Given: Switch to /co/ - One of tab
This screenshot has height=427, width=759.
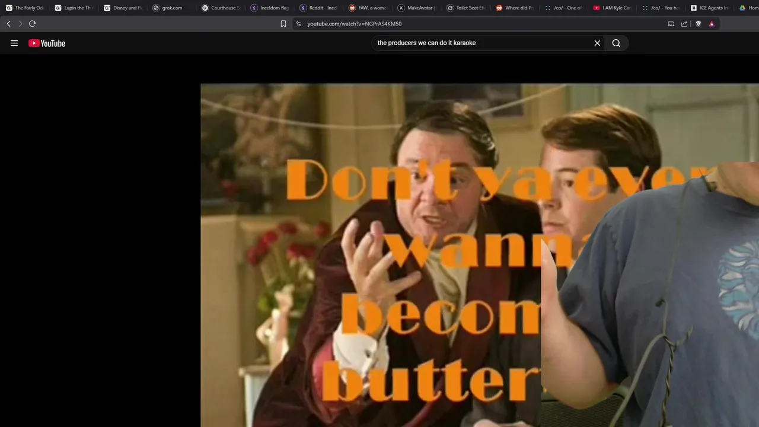Looking at the screenshot, I should point(565,8).
